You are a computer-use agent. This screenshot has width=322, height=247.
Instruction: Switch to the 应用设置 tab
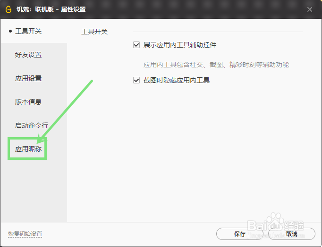click(28, 78)
